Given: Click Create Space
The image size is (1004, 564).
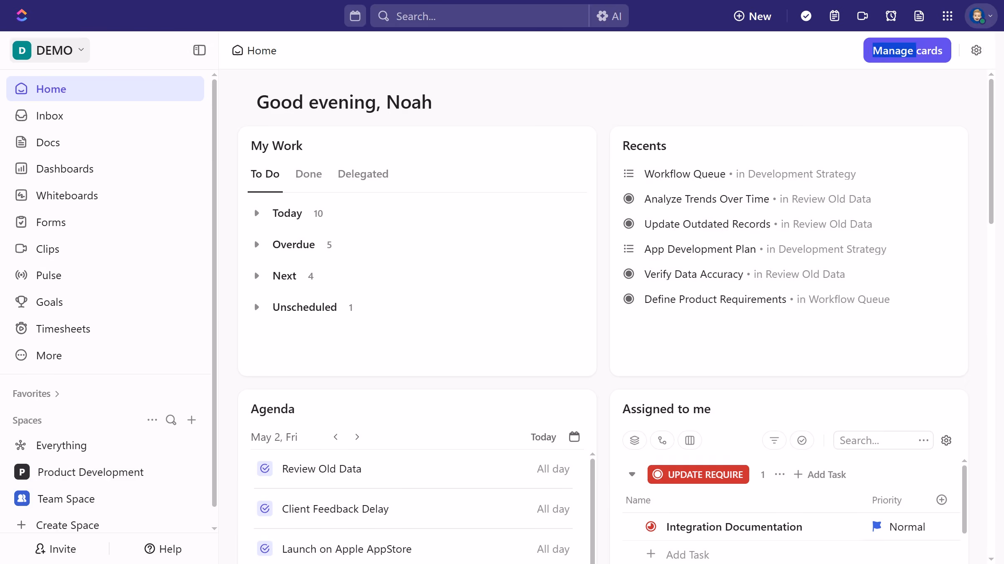Looking at the screenshot, I should [x=105, y=525].
